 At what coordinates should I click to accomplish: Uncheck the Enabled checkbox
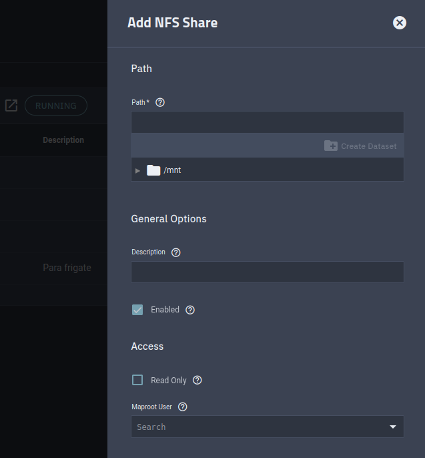point(137,310)
